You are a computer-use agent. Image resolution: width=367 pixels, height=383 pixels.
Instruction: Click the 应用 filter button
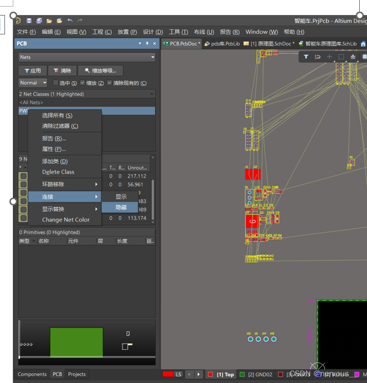point(32,70)
